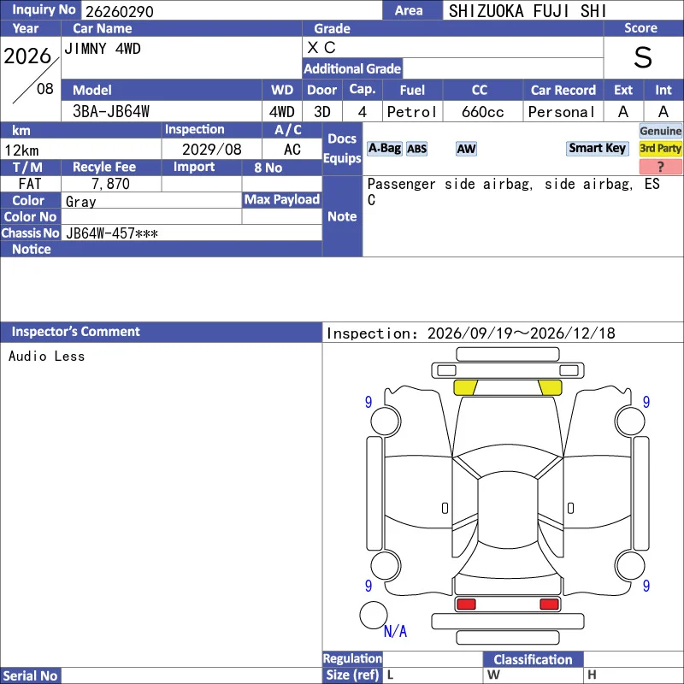Click the front-left tire circle
The image size is (684, 684).
386,421
